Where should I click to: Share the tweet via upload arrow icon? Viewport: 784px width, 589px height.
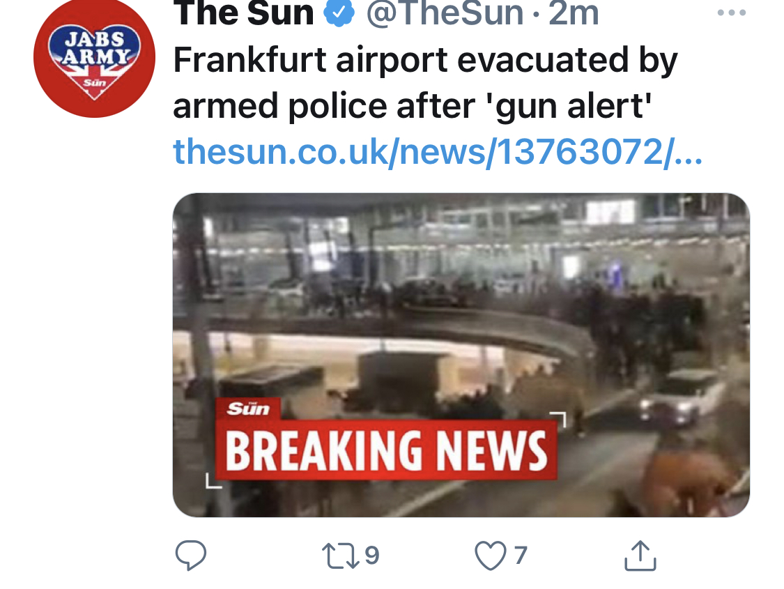point(640,555)
